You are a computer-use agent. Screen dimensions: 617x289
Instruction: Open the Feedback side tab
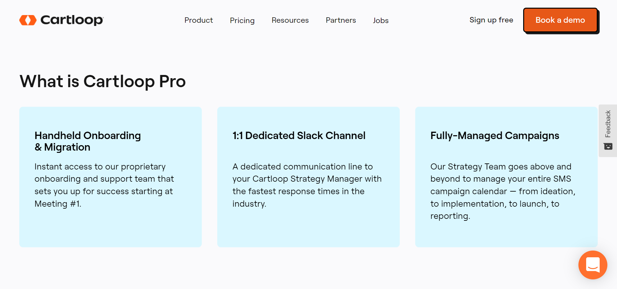pyautogui.click(x=608, y=131)
